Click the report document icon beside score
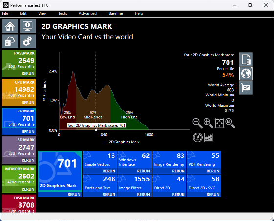 (246, 59)
